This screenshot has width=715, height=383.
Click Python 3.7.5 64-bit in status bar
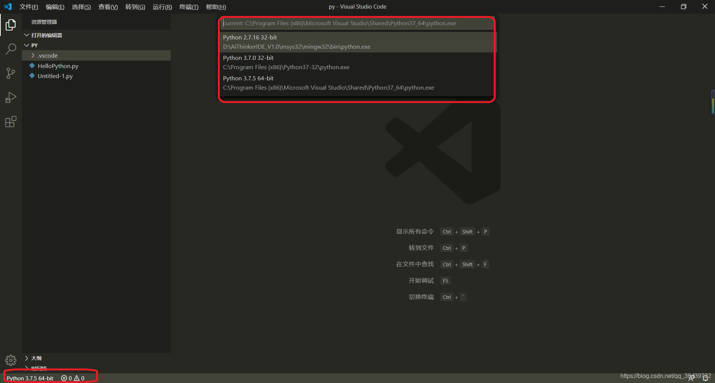(x=30, y=378)
